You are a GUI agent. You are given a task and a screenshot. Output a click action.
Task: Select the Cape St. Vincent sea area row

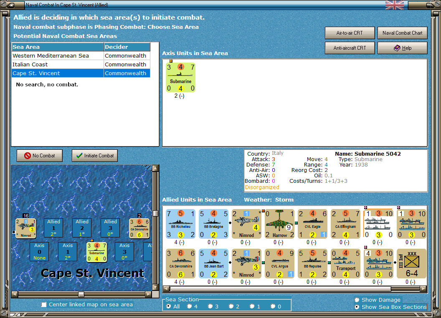click(81, 73)
